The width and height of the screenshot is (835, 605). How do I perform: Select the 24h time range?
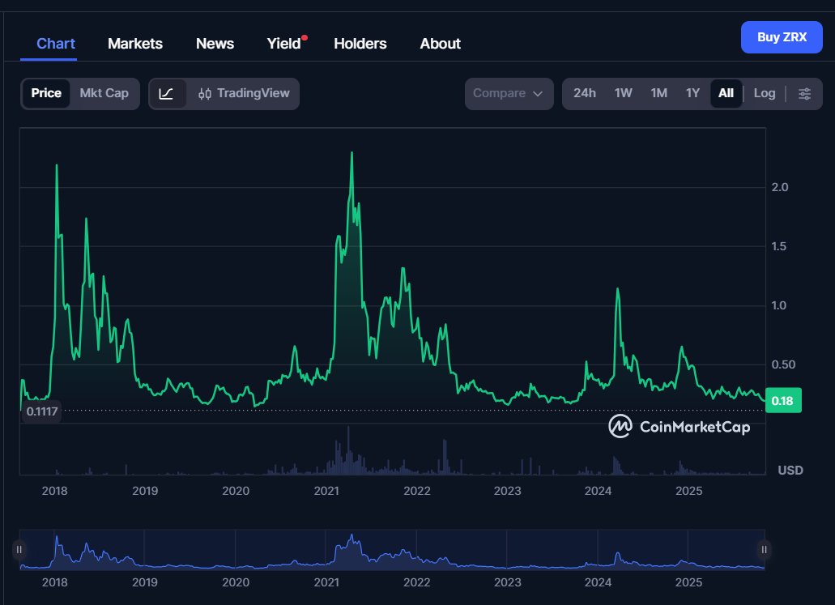pos(585,93)
